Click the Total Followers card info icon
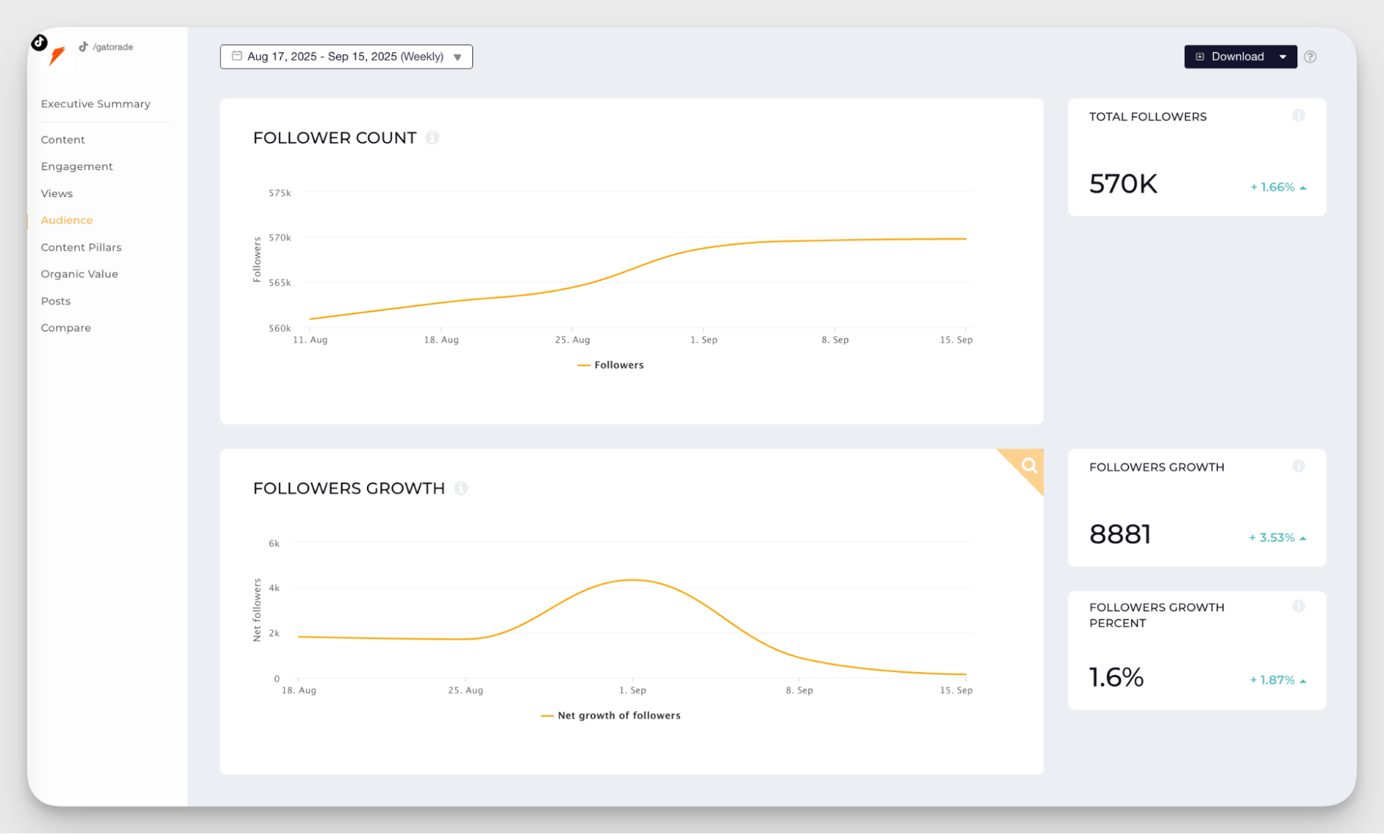1384x834 pixels. pos(1298,116)
